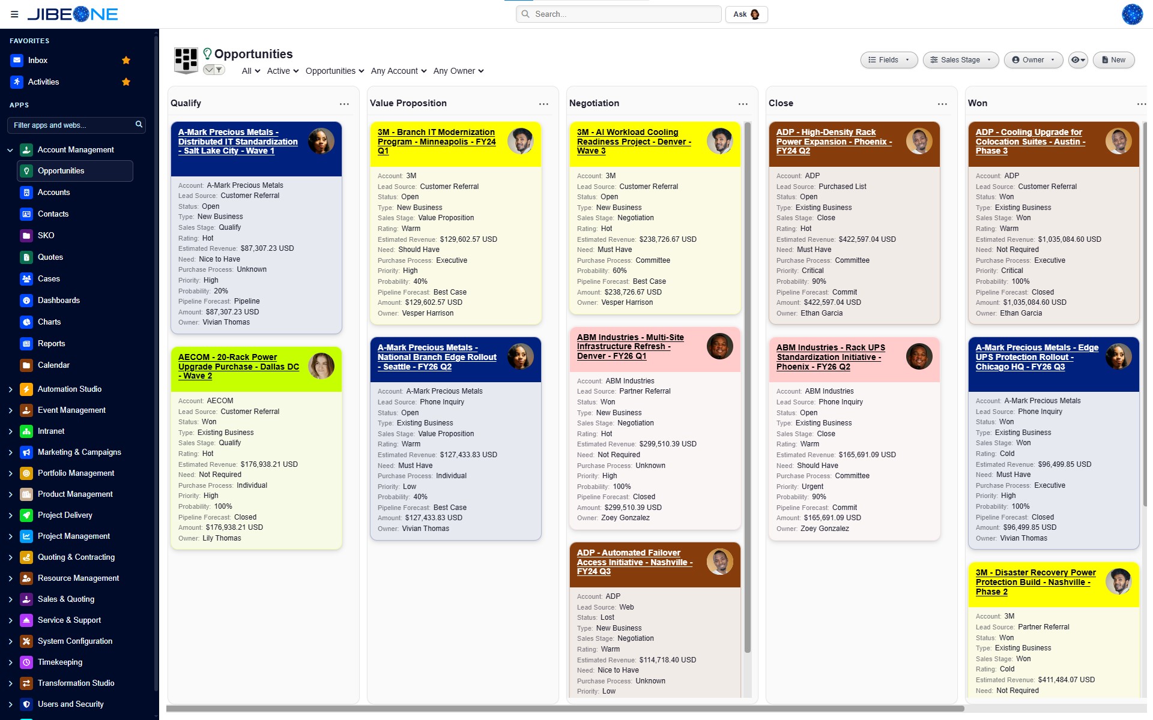This screenshot has height=720, width=1153.
Task: Click the Users and Security icon
Action: click(x=26, y=704)
